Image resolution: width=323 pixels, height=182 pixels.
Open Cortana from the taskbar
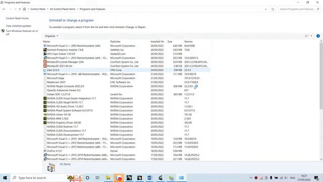click(x=87, y=177)
